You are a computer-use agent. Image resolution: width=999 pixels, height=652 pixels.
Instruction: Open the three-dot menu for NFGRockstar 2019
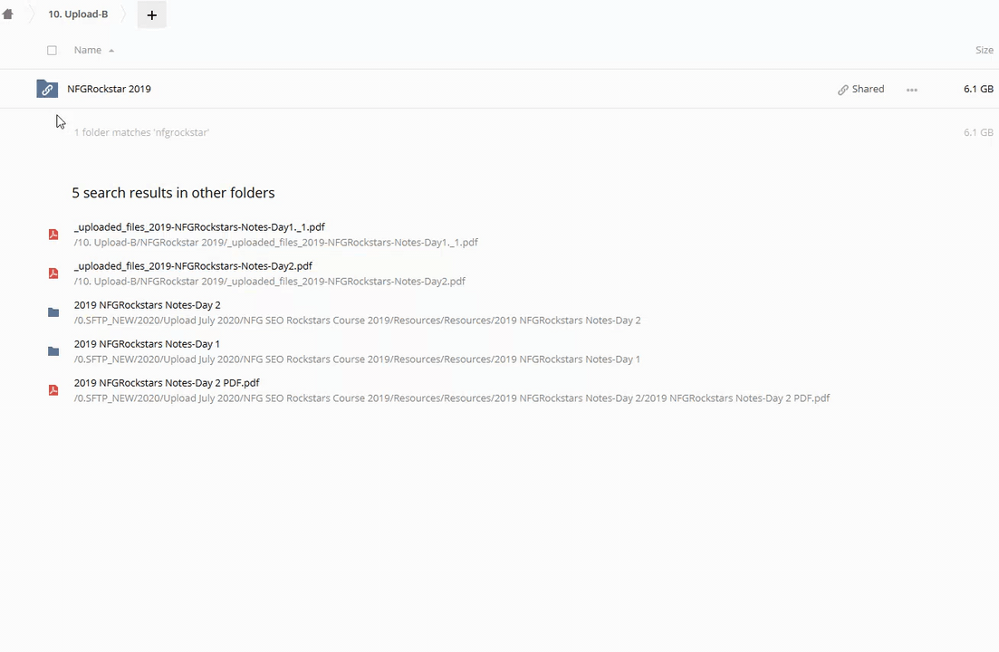911,90
